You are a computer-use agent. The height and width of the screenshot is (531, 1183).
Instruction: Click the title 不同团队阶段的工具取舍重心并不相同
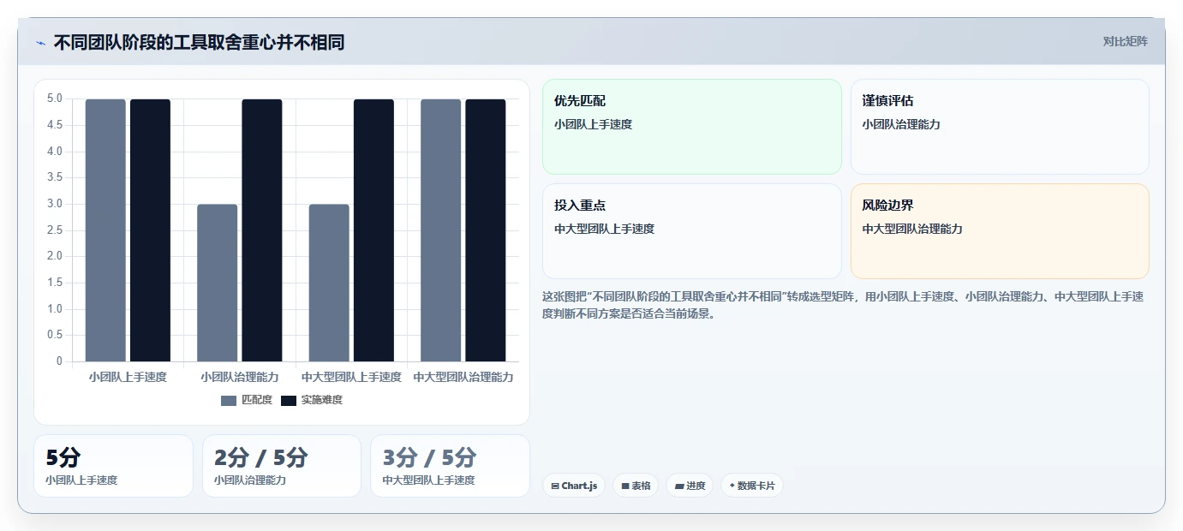(x=199, y=43)
